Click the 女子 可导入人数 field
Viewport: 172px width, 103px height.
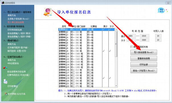pos(158,40)
